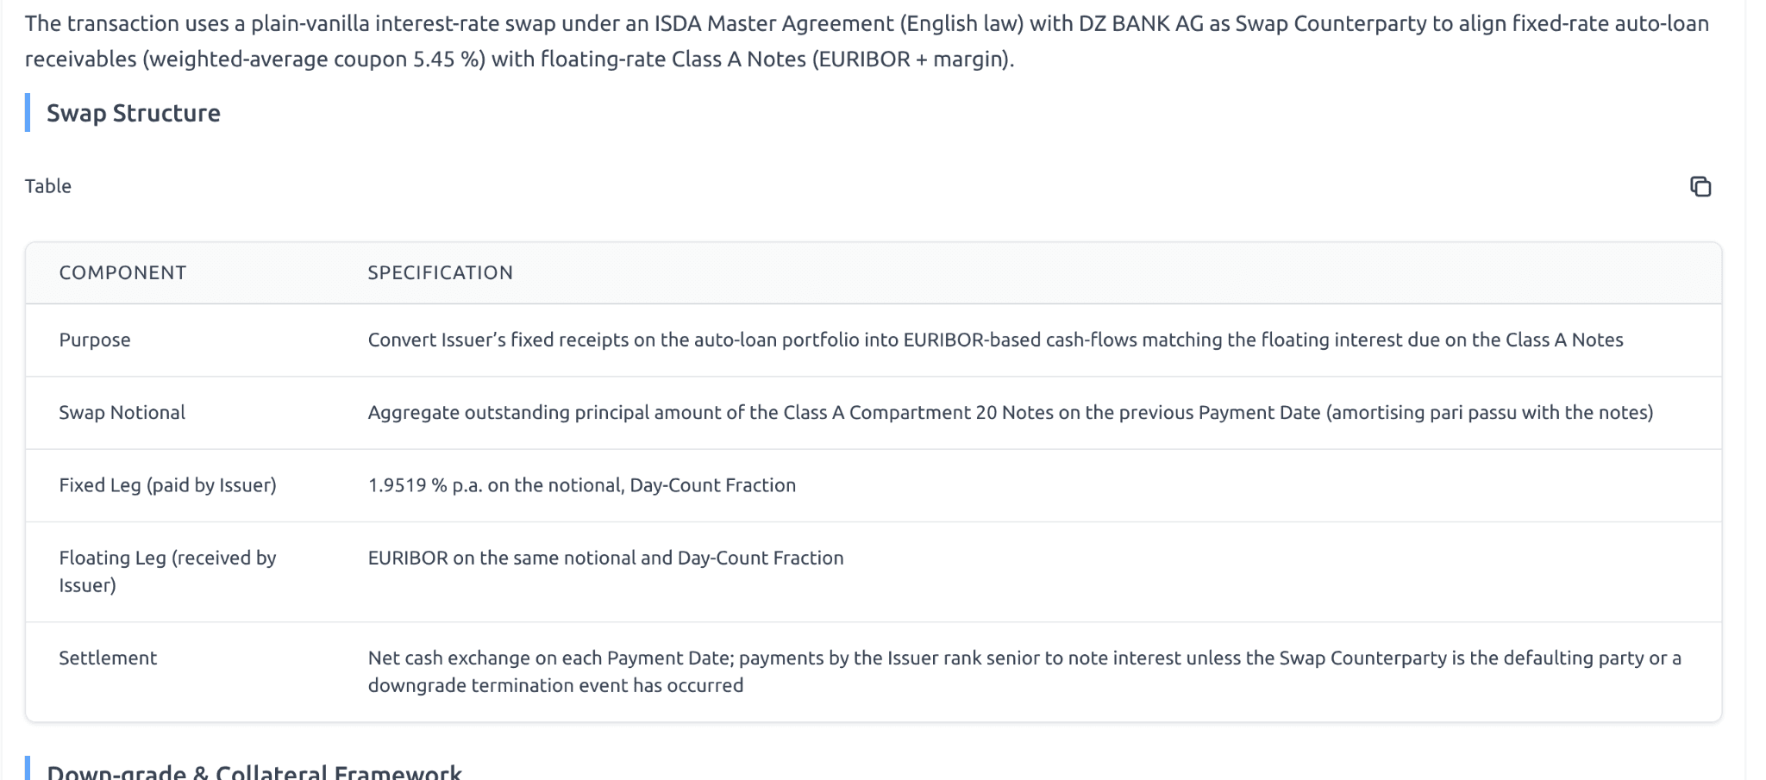
Task: Click the copy table icon
Action: point(1700,186)
